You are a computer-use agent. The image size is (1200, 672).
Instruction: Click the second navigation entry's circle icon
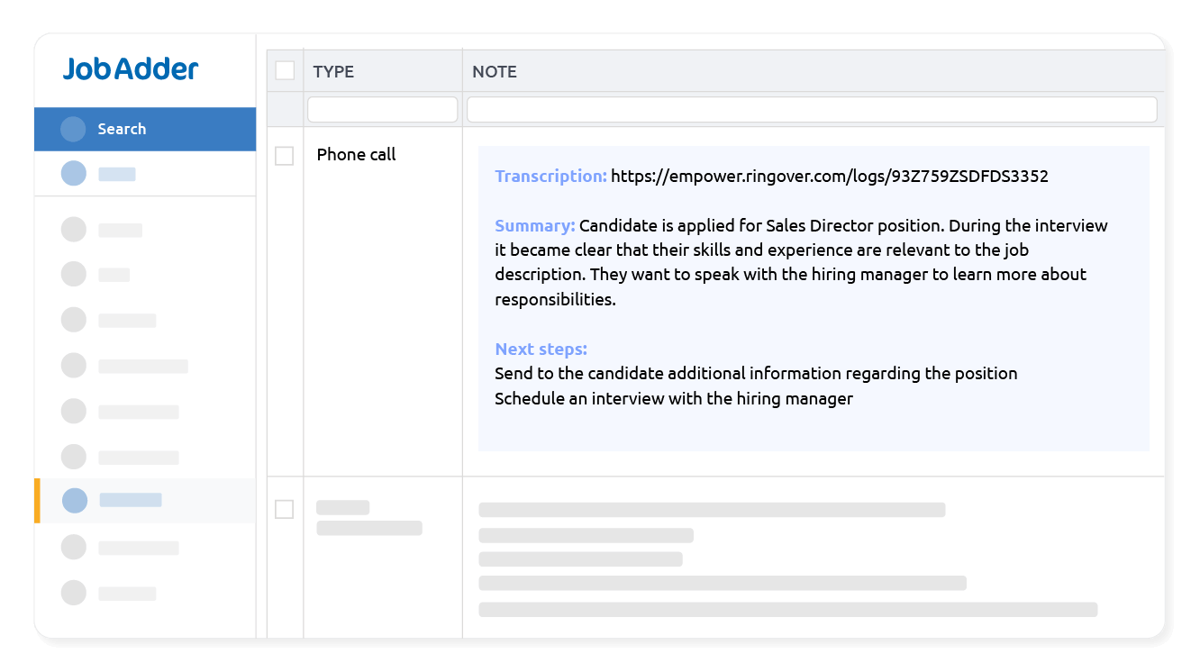(74, 274)
